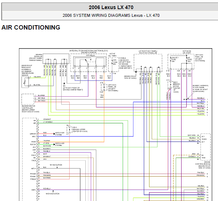The image size is (218, 201).
Task: Click 'DEFOGGER SYSTEM' beside the RED pin 6 wire
Action: tap(60, 134)
